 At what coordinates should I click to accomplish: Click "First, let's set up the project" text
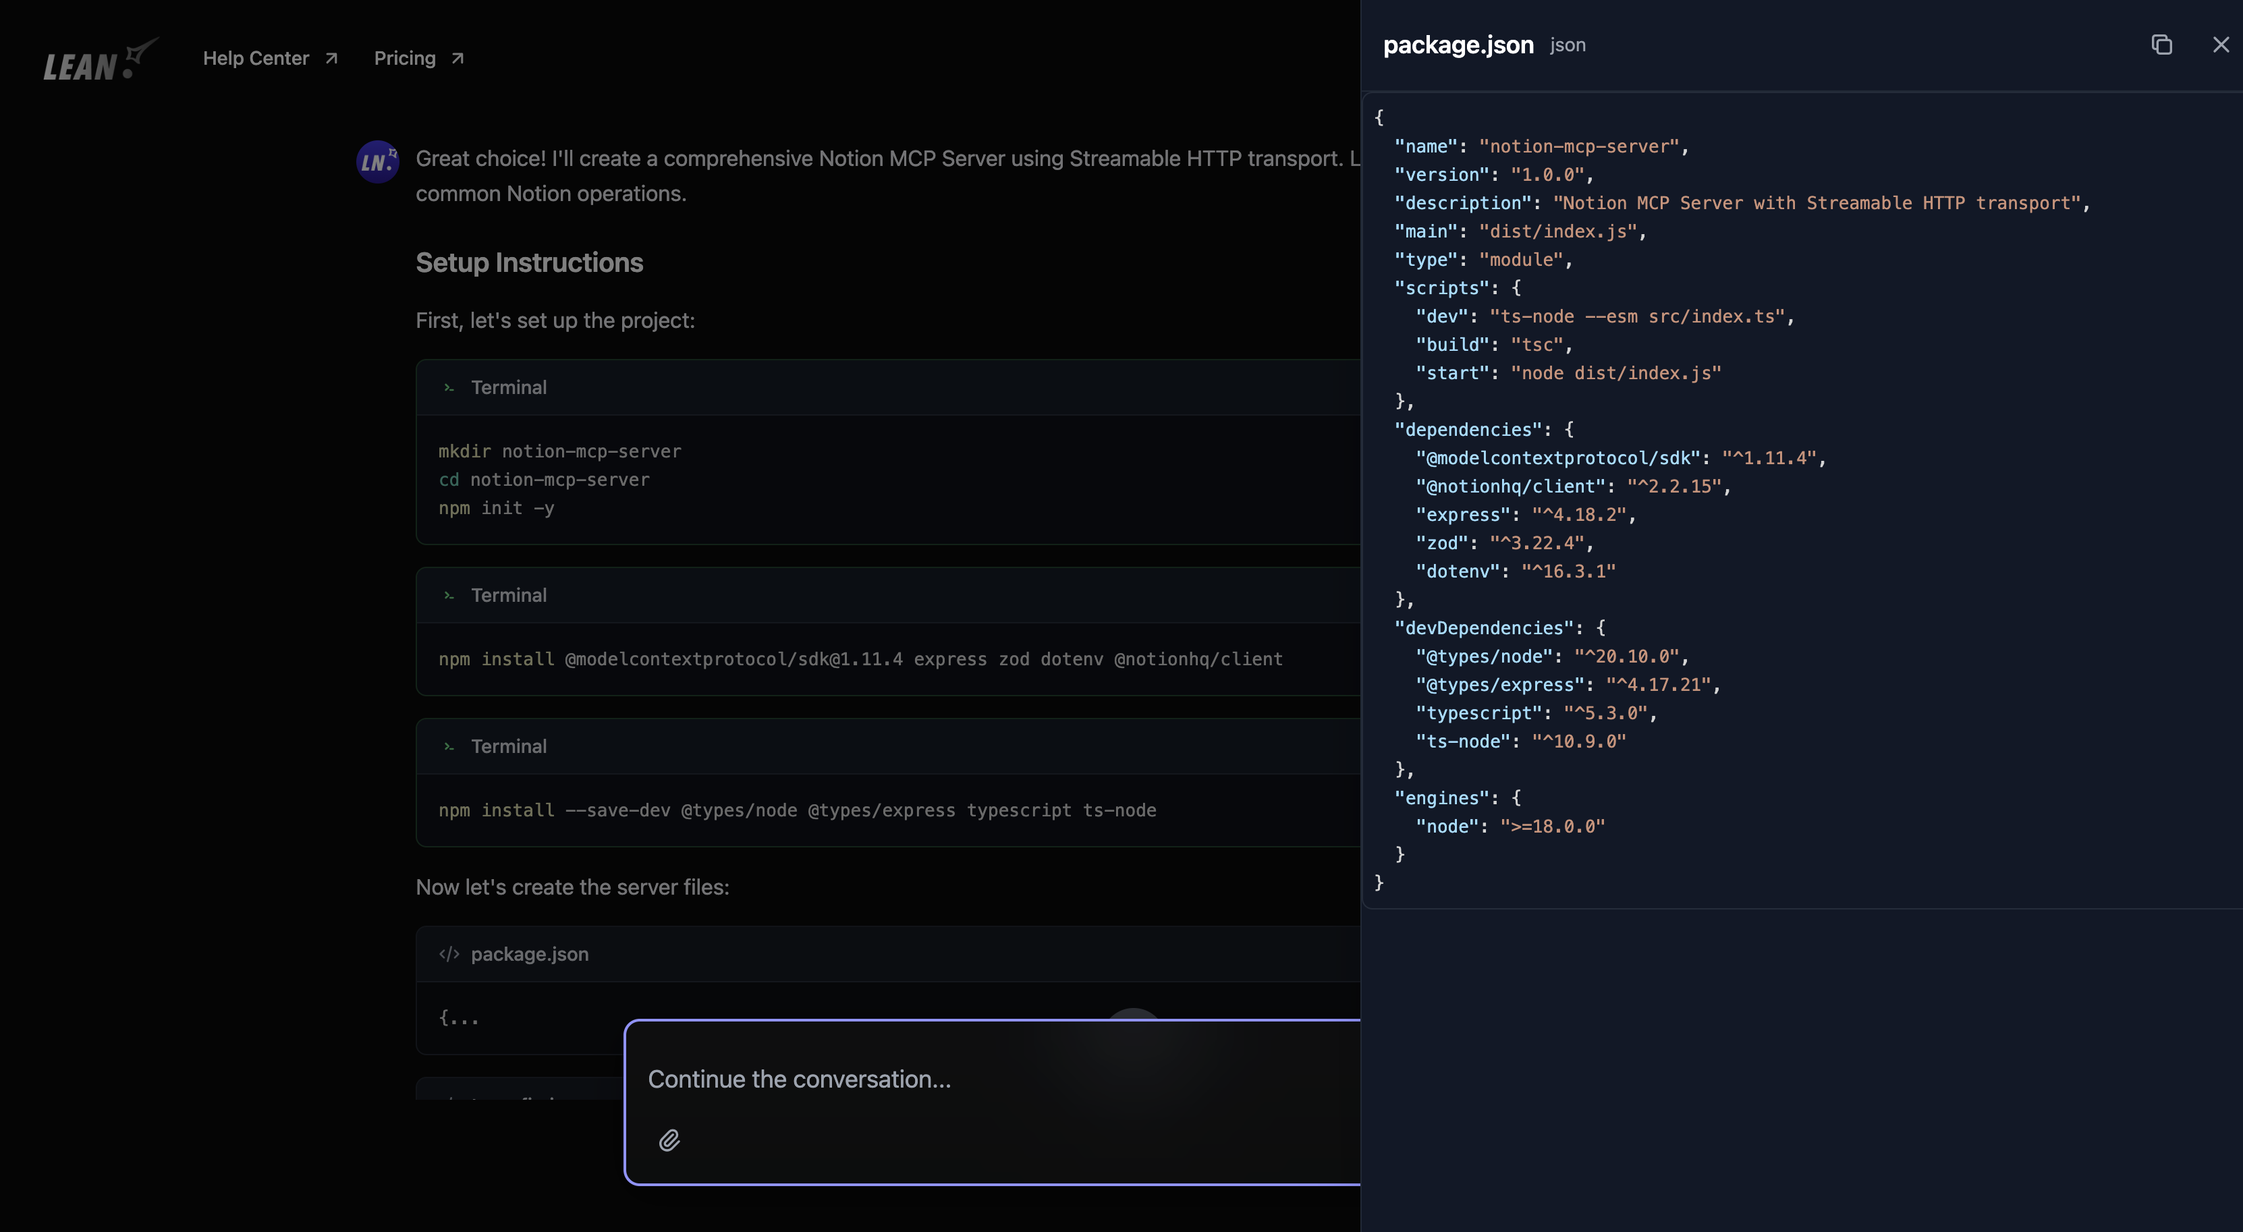[555, 320]
